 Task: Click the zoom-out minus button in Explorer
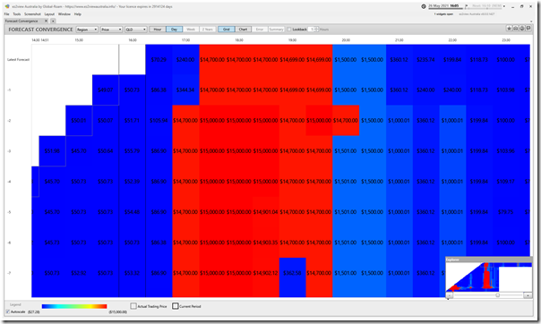click(x=450, y=295)
